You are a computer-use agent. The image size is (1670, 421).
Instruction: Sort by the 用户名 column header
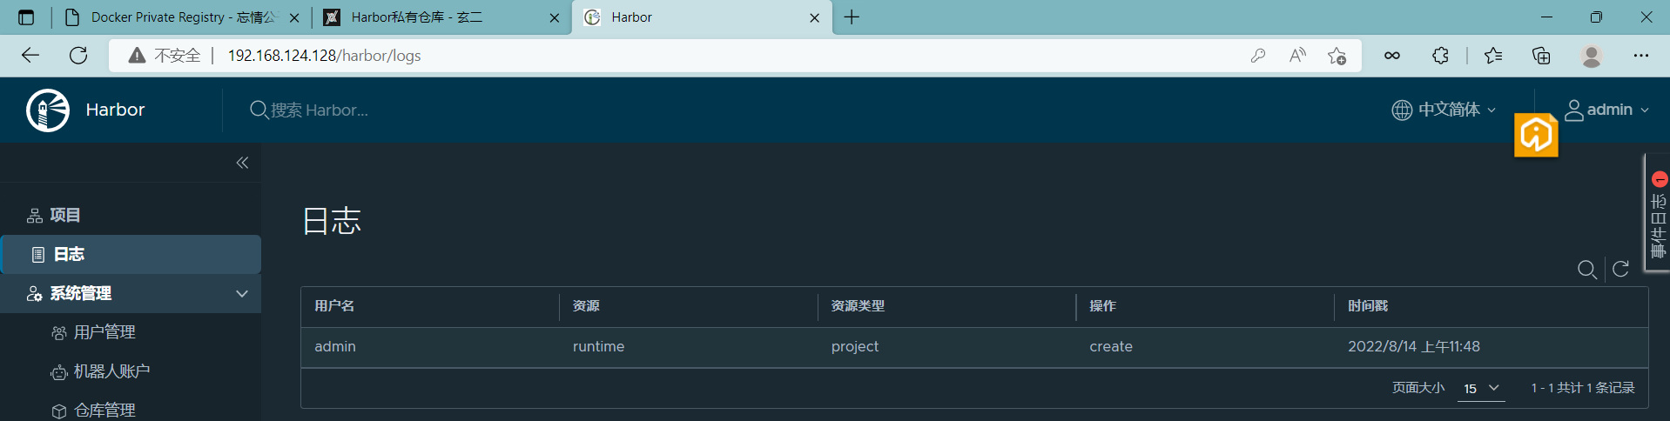pos(334,306)
